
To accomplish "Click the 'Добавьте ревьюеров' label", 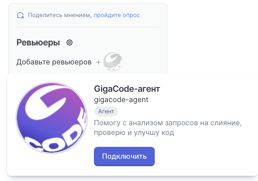I will point(54,62).
